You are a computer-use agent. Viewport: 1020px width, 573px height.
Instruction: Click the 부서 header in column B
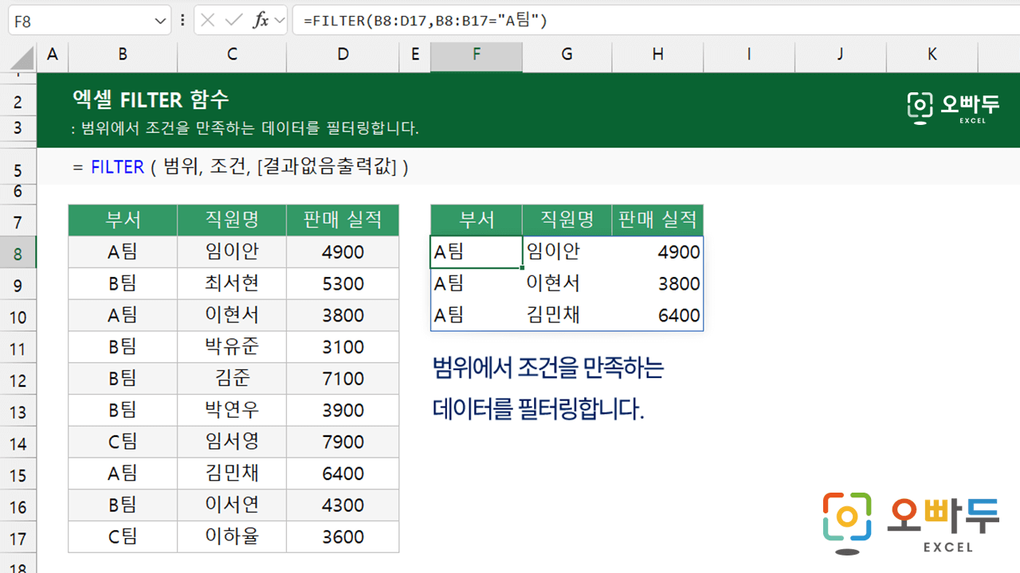tap(123, 220)
